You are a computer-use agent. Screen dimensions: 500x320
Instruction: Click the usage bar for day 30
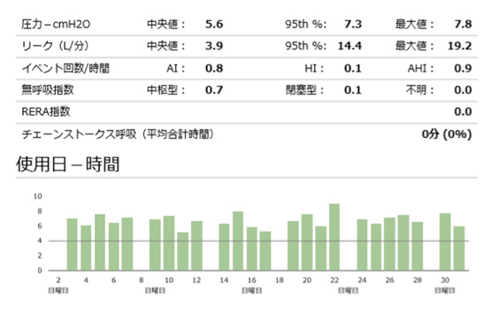pyautogui.click(x=445, y=242)
